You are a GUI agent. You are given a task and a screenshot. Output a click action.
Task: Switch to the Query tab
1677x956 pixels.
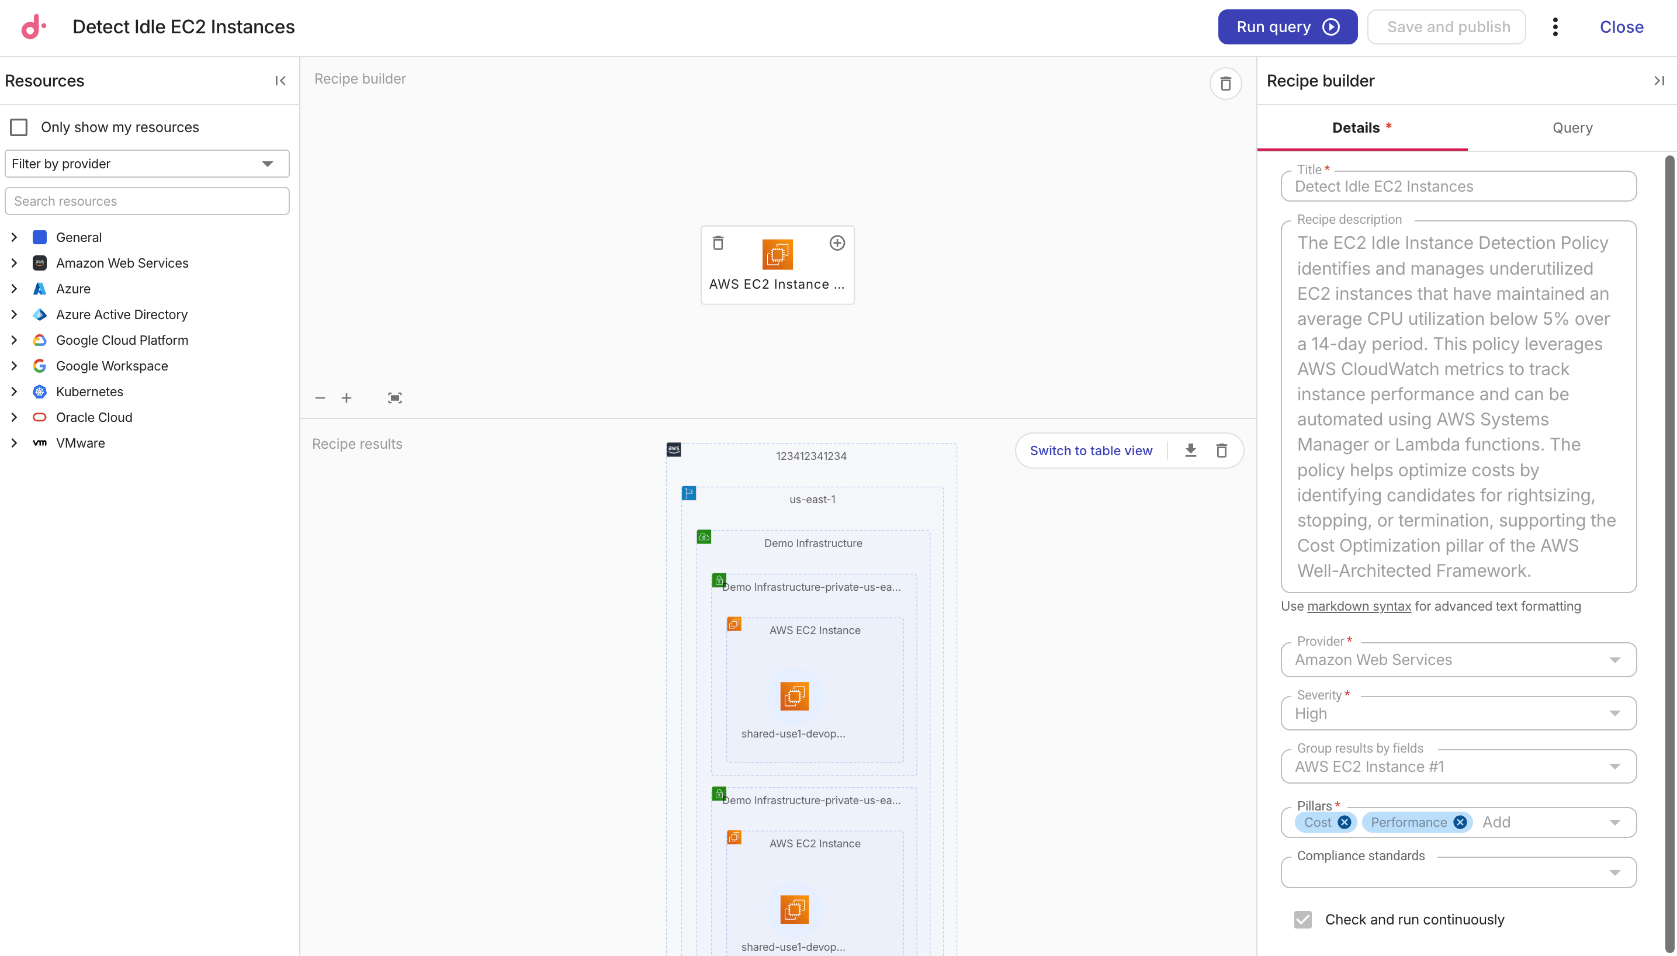click(1571, 127)
